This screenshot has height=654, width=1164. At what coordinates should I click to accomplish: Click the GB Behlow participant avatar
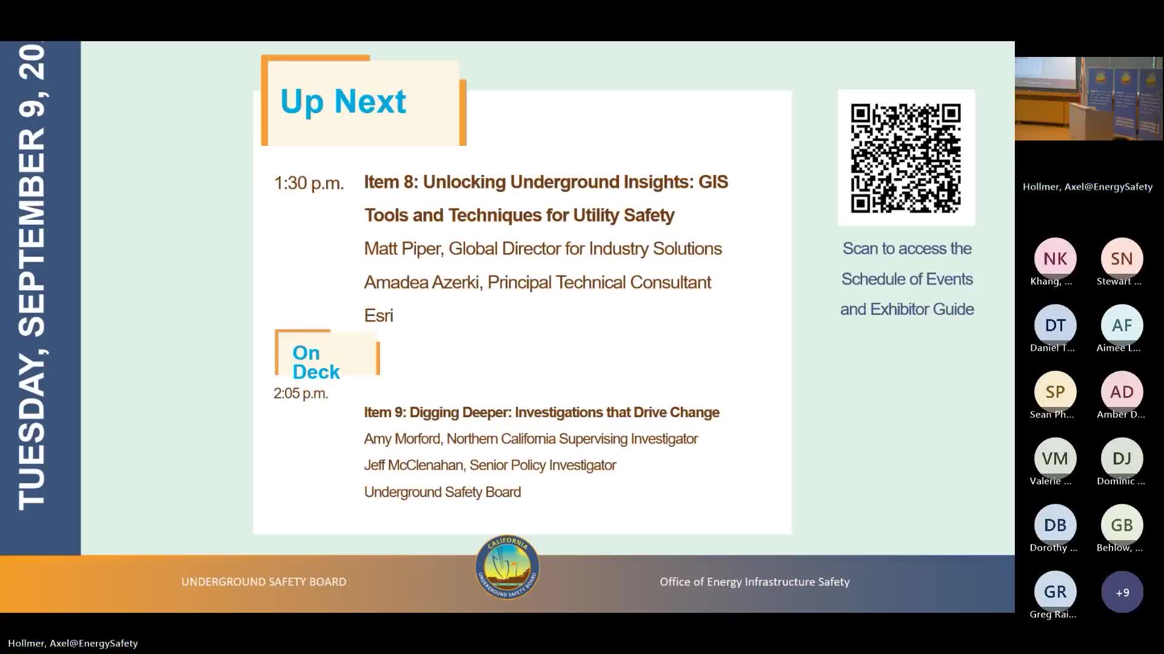(1122, 525)
